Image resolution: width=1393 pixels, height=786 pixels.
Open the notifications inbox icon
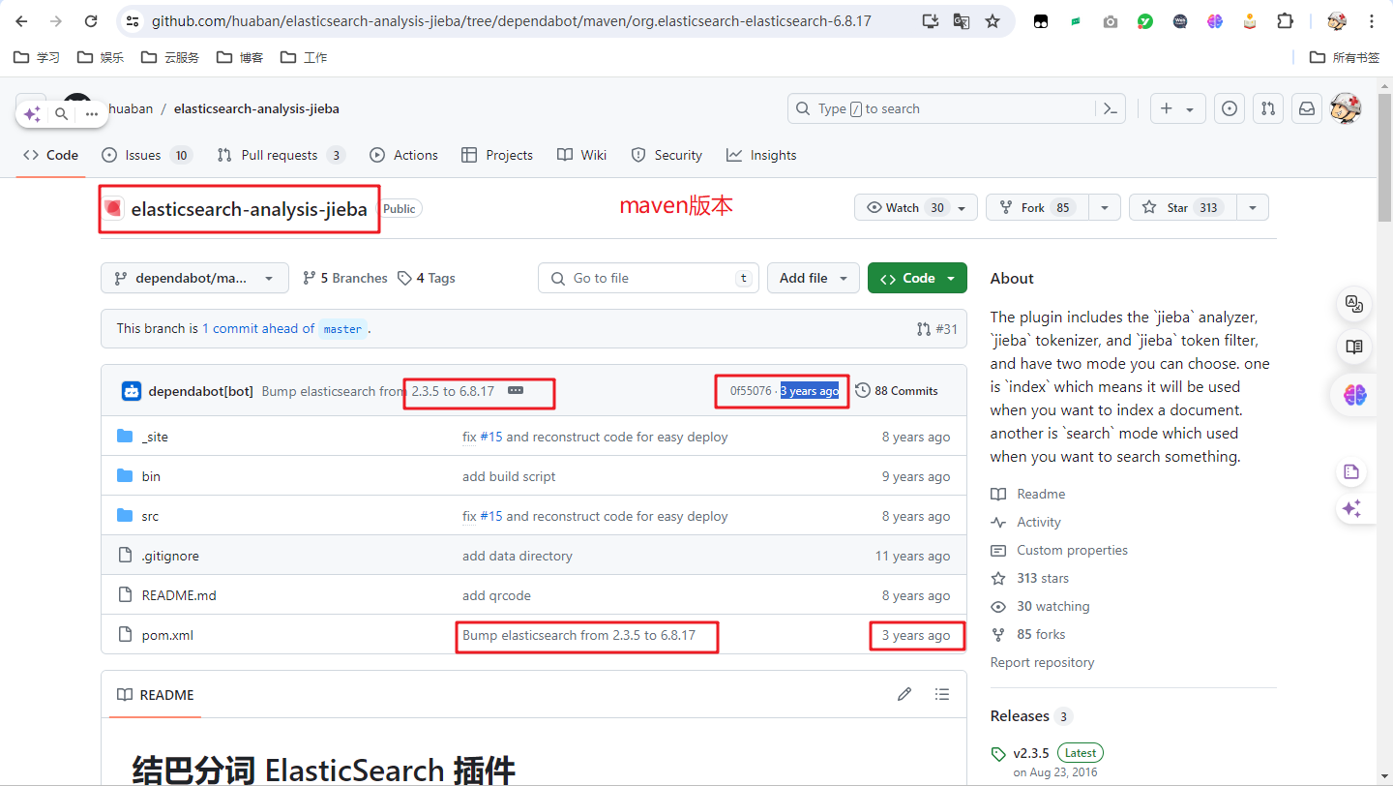[x=1307, y=108]
